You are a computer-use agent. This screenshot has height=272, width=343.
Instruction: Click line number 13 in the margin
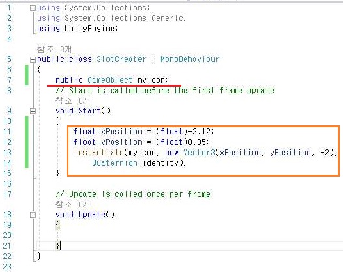point(7,152)
